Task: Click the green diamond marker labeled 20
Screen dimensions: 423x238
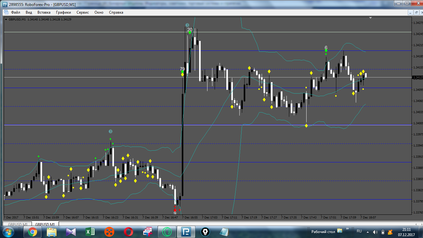Action: [190, 33]
